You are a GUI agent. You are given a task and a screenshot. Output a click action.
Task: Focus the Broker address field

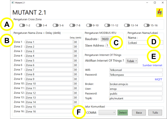coord(136,84)
